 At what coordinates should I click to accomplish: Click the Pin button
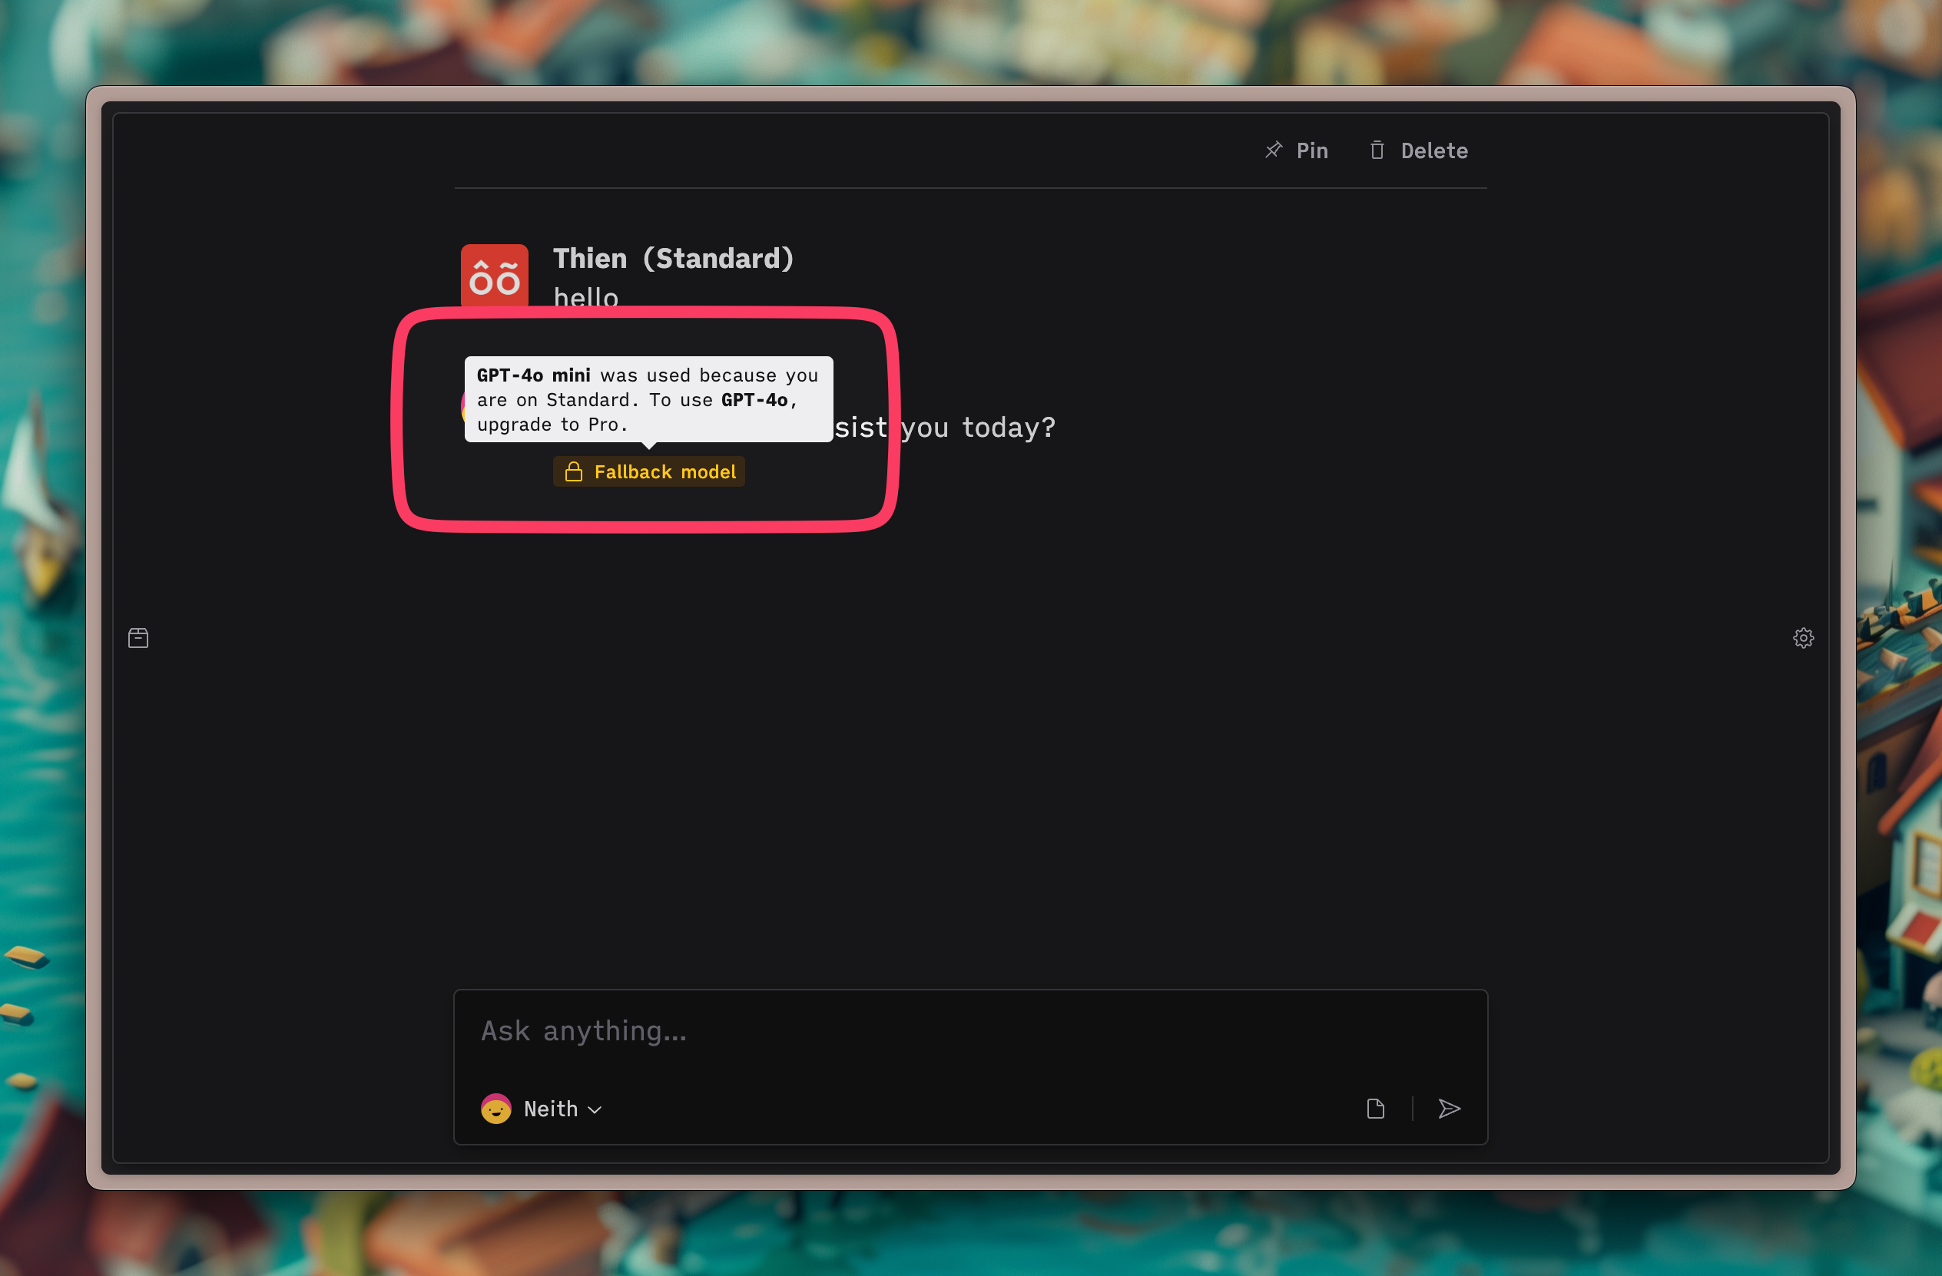1296,150
